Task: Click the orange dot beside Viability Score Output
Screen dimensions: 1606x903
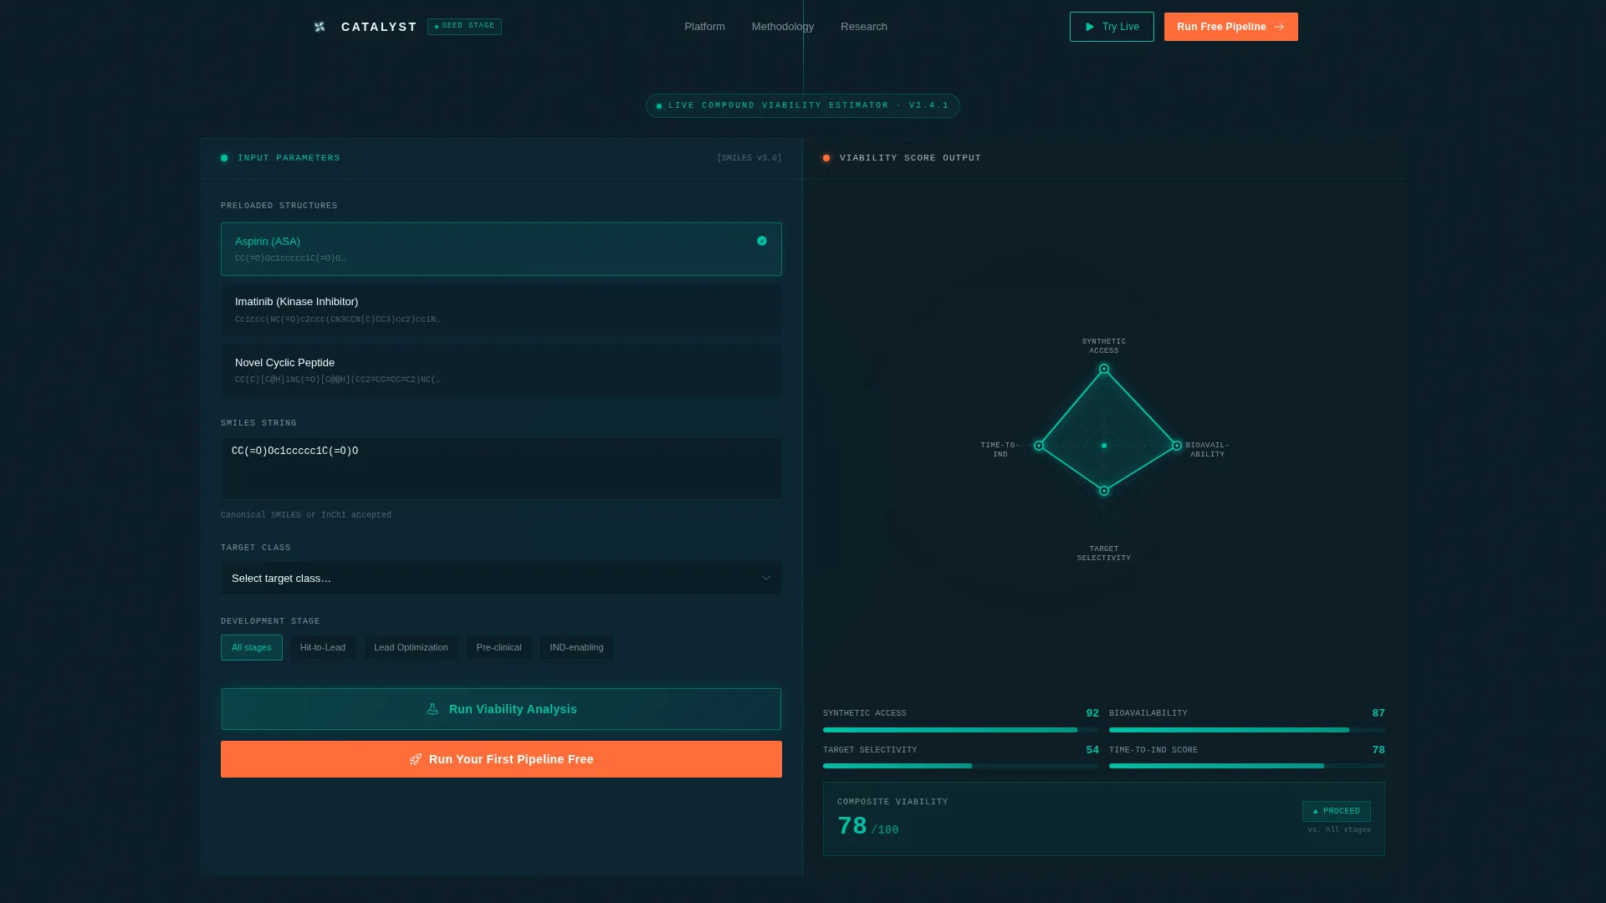Action: point(826,158)
